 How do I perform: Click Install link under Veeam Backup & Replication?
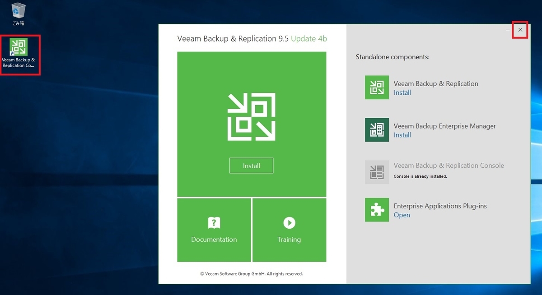click(x=402, y=92)
